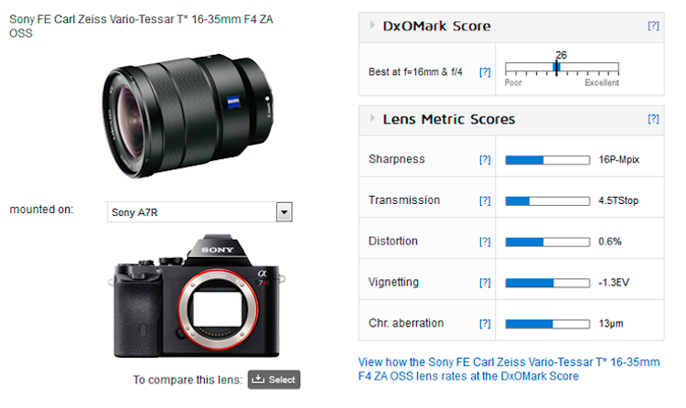The image size is (686, 408).
Task: Click the Vignetting help icon
Action: 485,283
